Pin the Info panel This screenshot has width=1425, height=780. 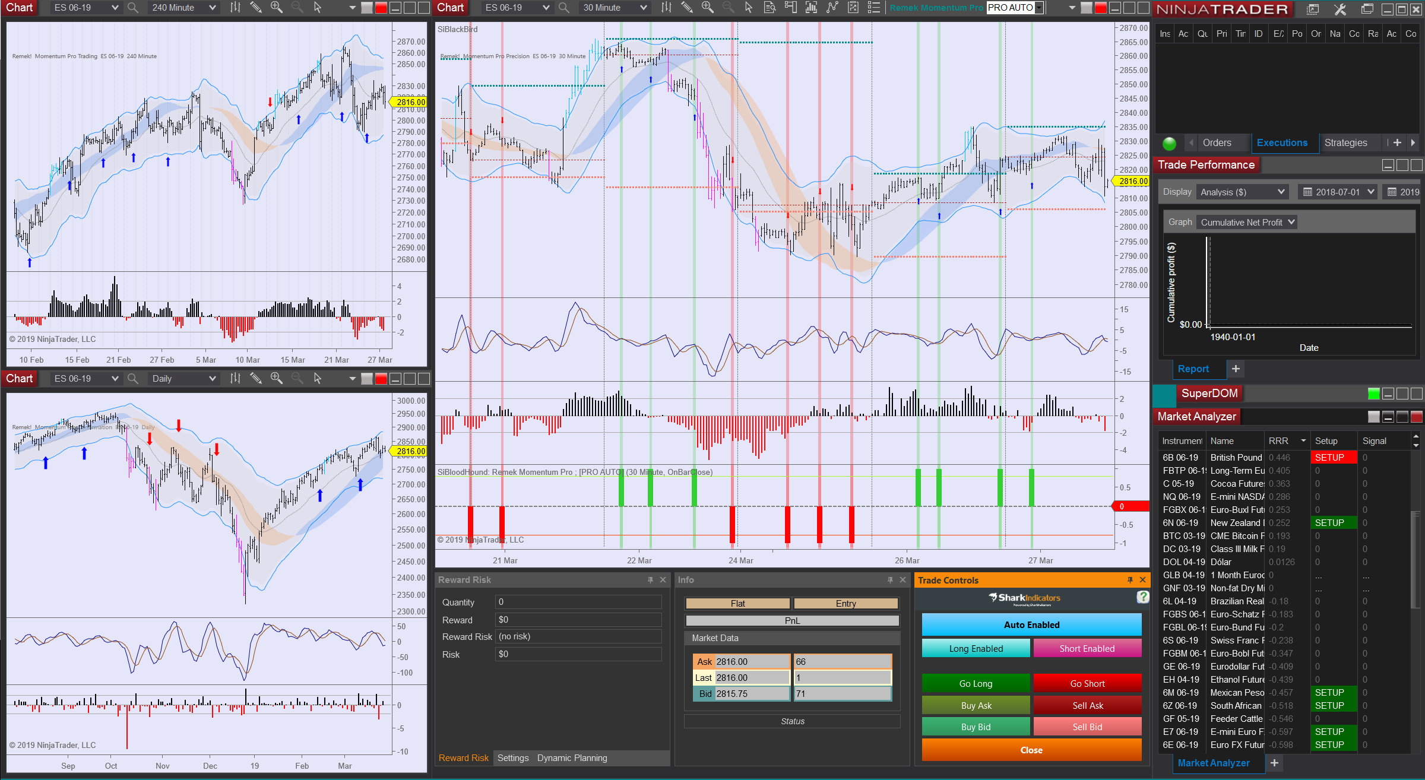tap(891, 580)
